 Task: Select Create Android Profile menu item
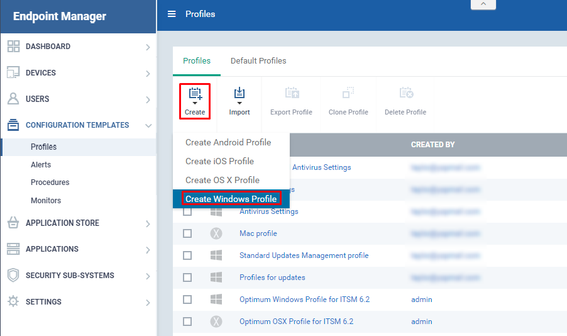pos(231,142)
